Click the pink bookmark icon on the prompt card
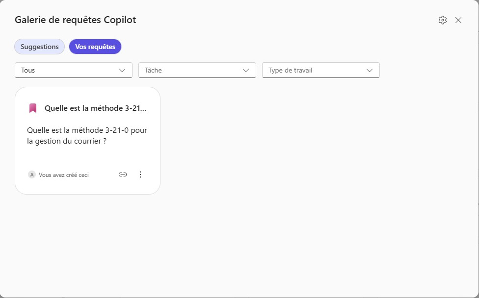This screenshot has height=298, width=479. pos(32,107)
